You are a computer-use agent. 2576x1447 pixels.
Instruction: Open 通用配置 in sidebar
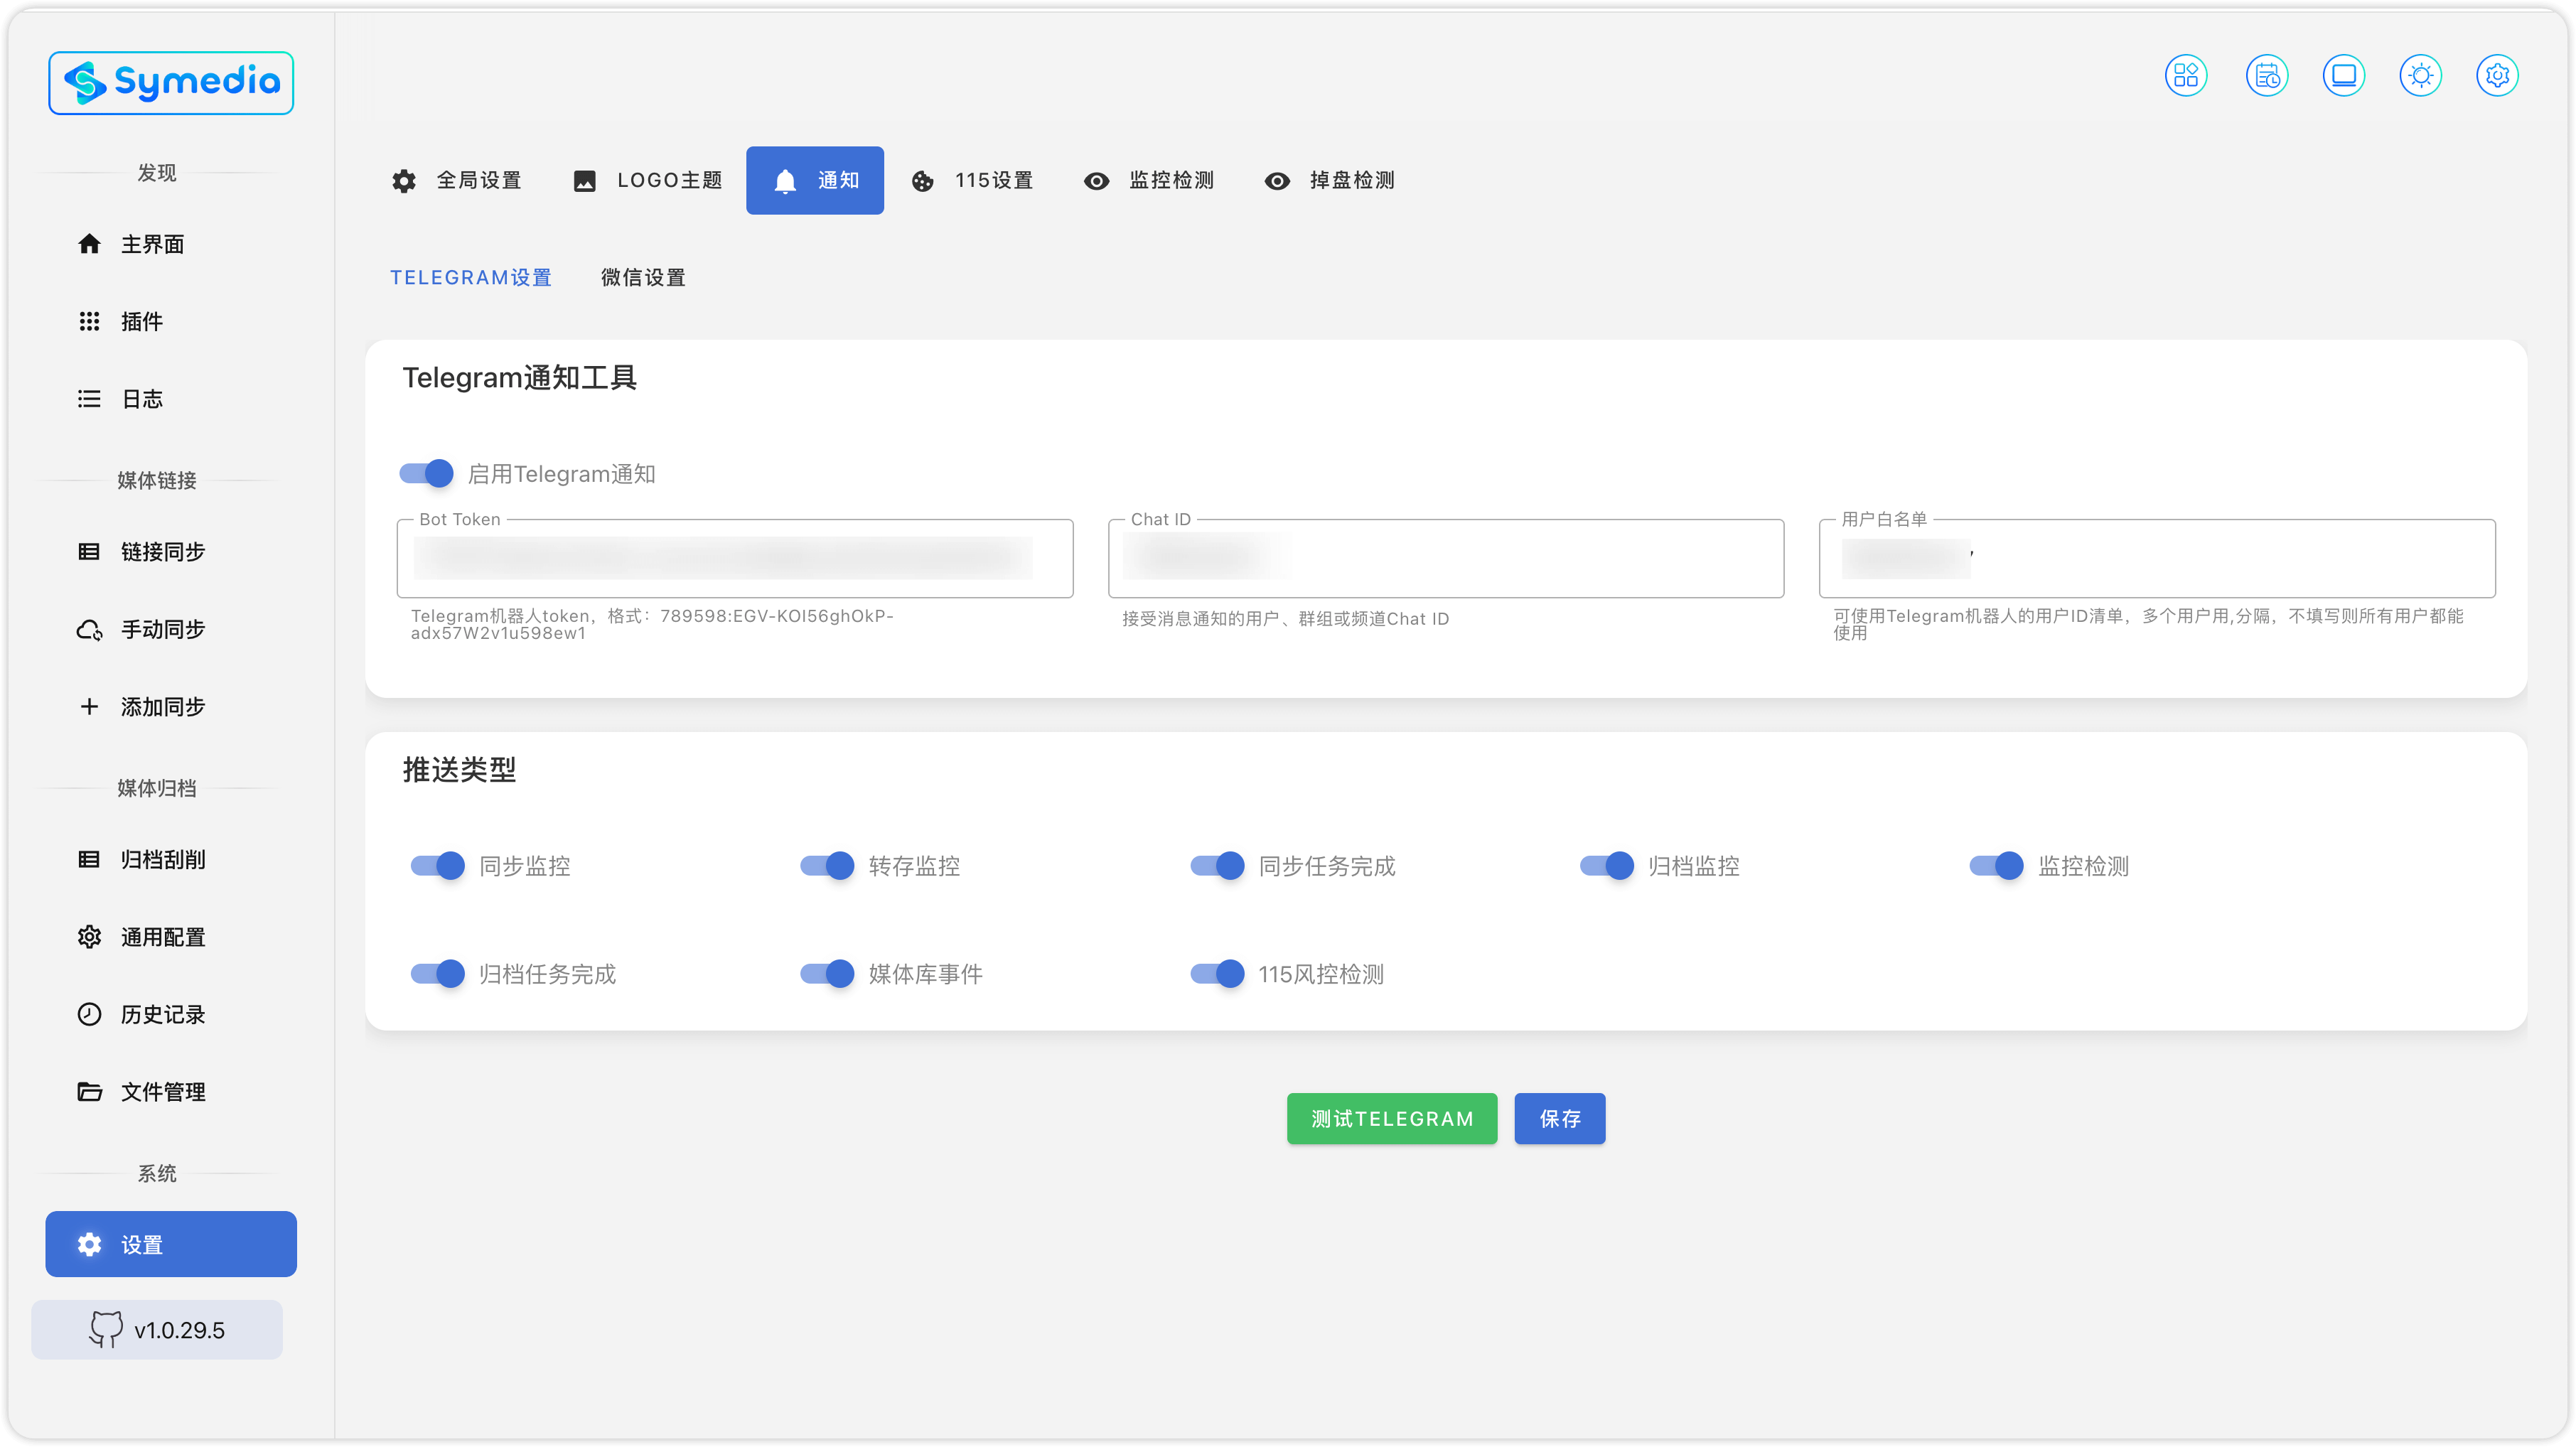pos(171,937)
